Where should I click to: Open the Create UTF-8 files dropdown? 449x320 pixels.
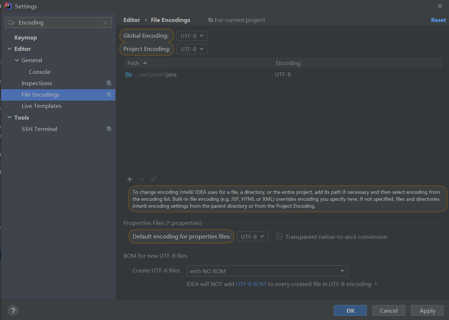click(267, 271)
